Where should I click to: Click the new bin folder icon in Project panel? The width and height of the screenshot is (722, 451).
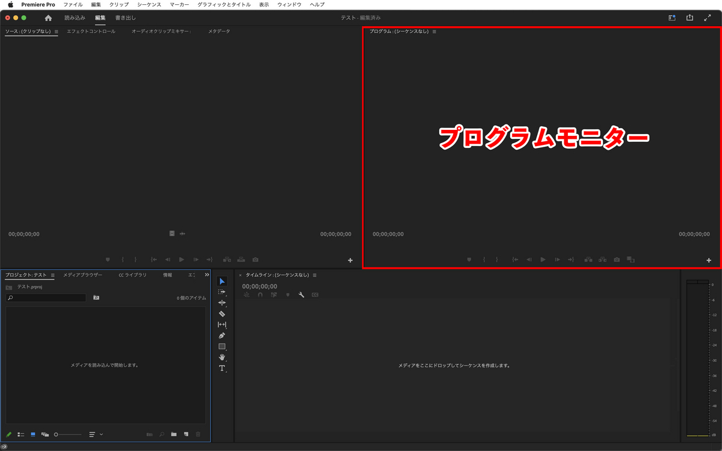click(173, 434)
